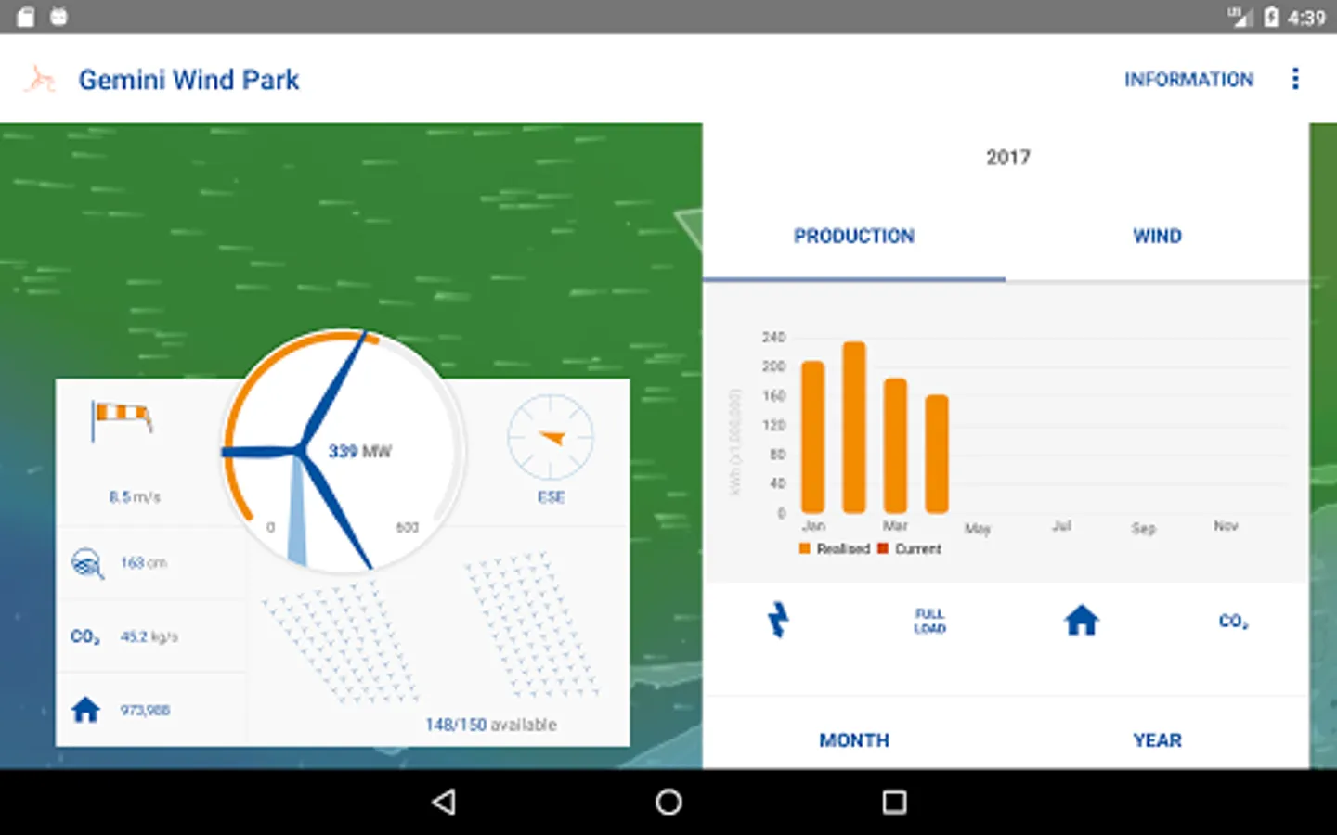
Task: Tap the April production bar
Action: pos(937,454)
